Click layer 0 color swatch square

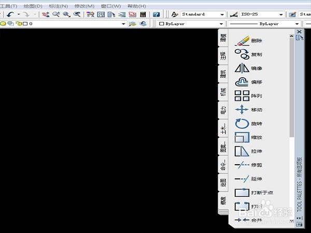pyautogui.click(x=25, y=24)
